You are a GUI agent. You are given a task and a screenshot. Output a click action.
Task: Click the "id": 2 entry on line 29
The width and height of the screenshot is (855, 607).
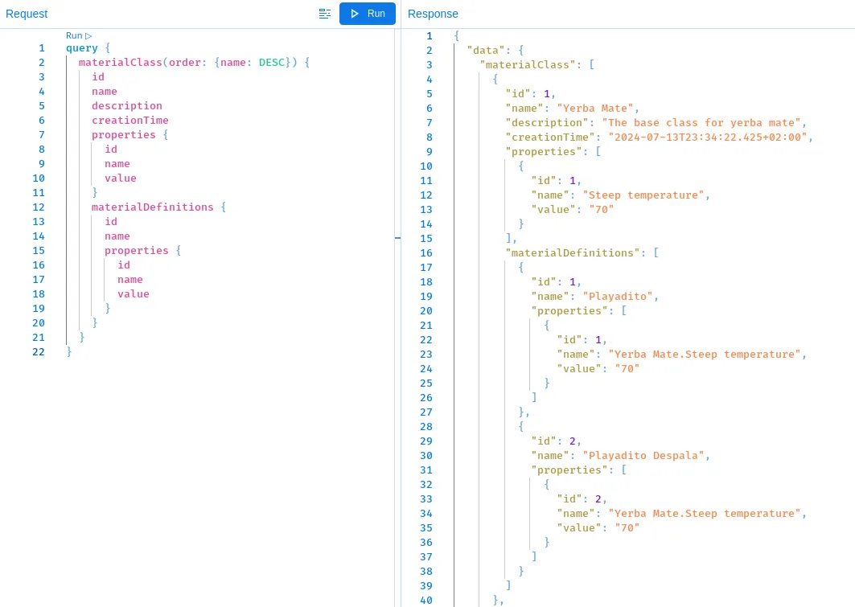553,441
